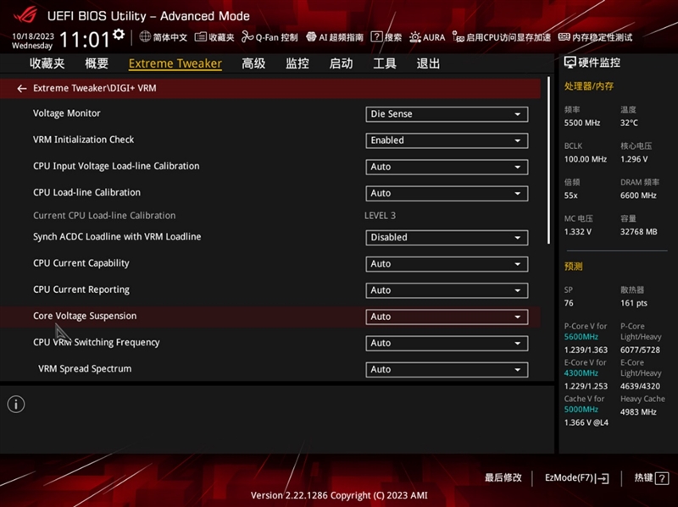
Task: Open memory stability test icon
Action: coord(564,37)
